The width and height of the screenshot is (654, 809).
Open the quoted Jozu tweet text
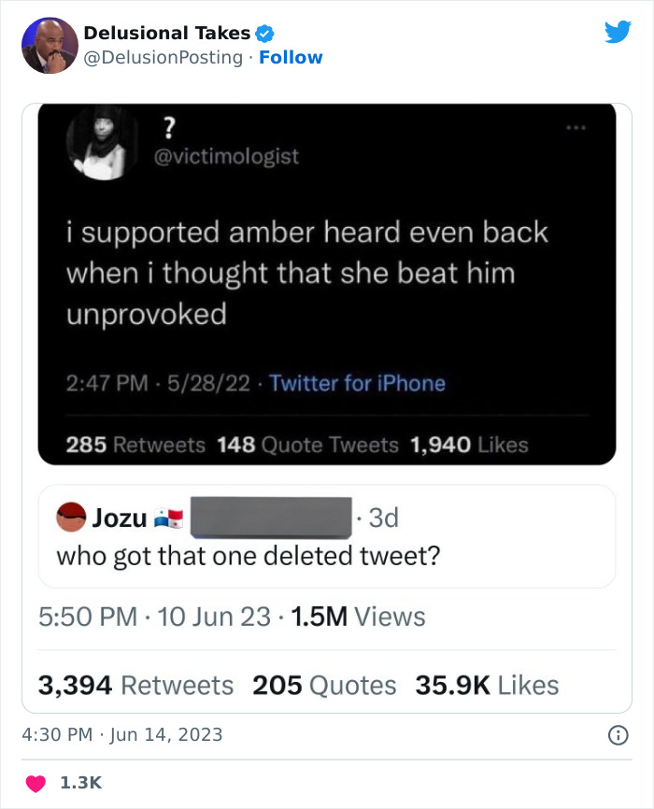point(248,556)
